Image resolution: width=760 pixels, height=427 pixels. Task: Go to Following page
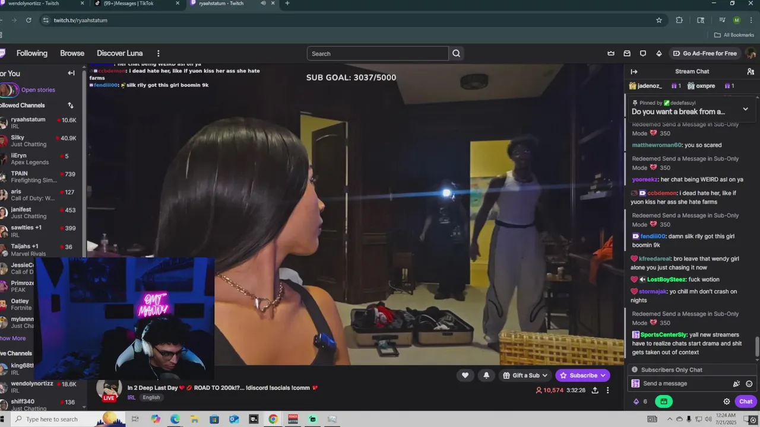pos(32,53)
